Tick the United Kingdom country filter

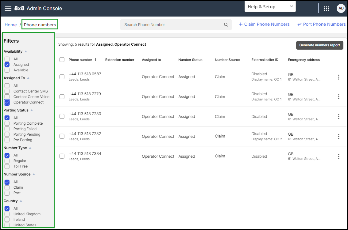[x=7, y=214]
